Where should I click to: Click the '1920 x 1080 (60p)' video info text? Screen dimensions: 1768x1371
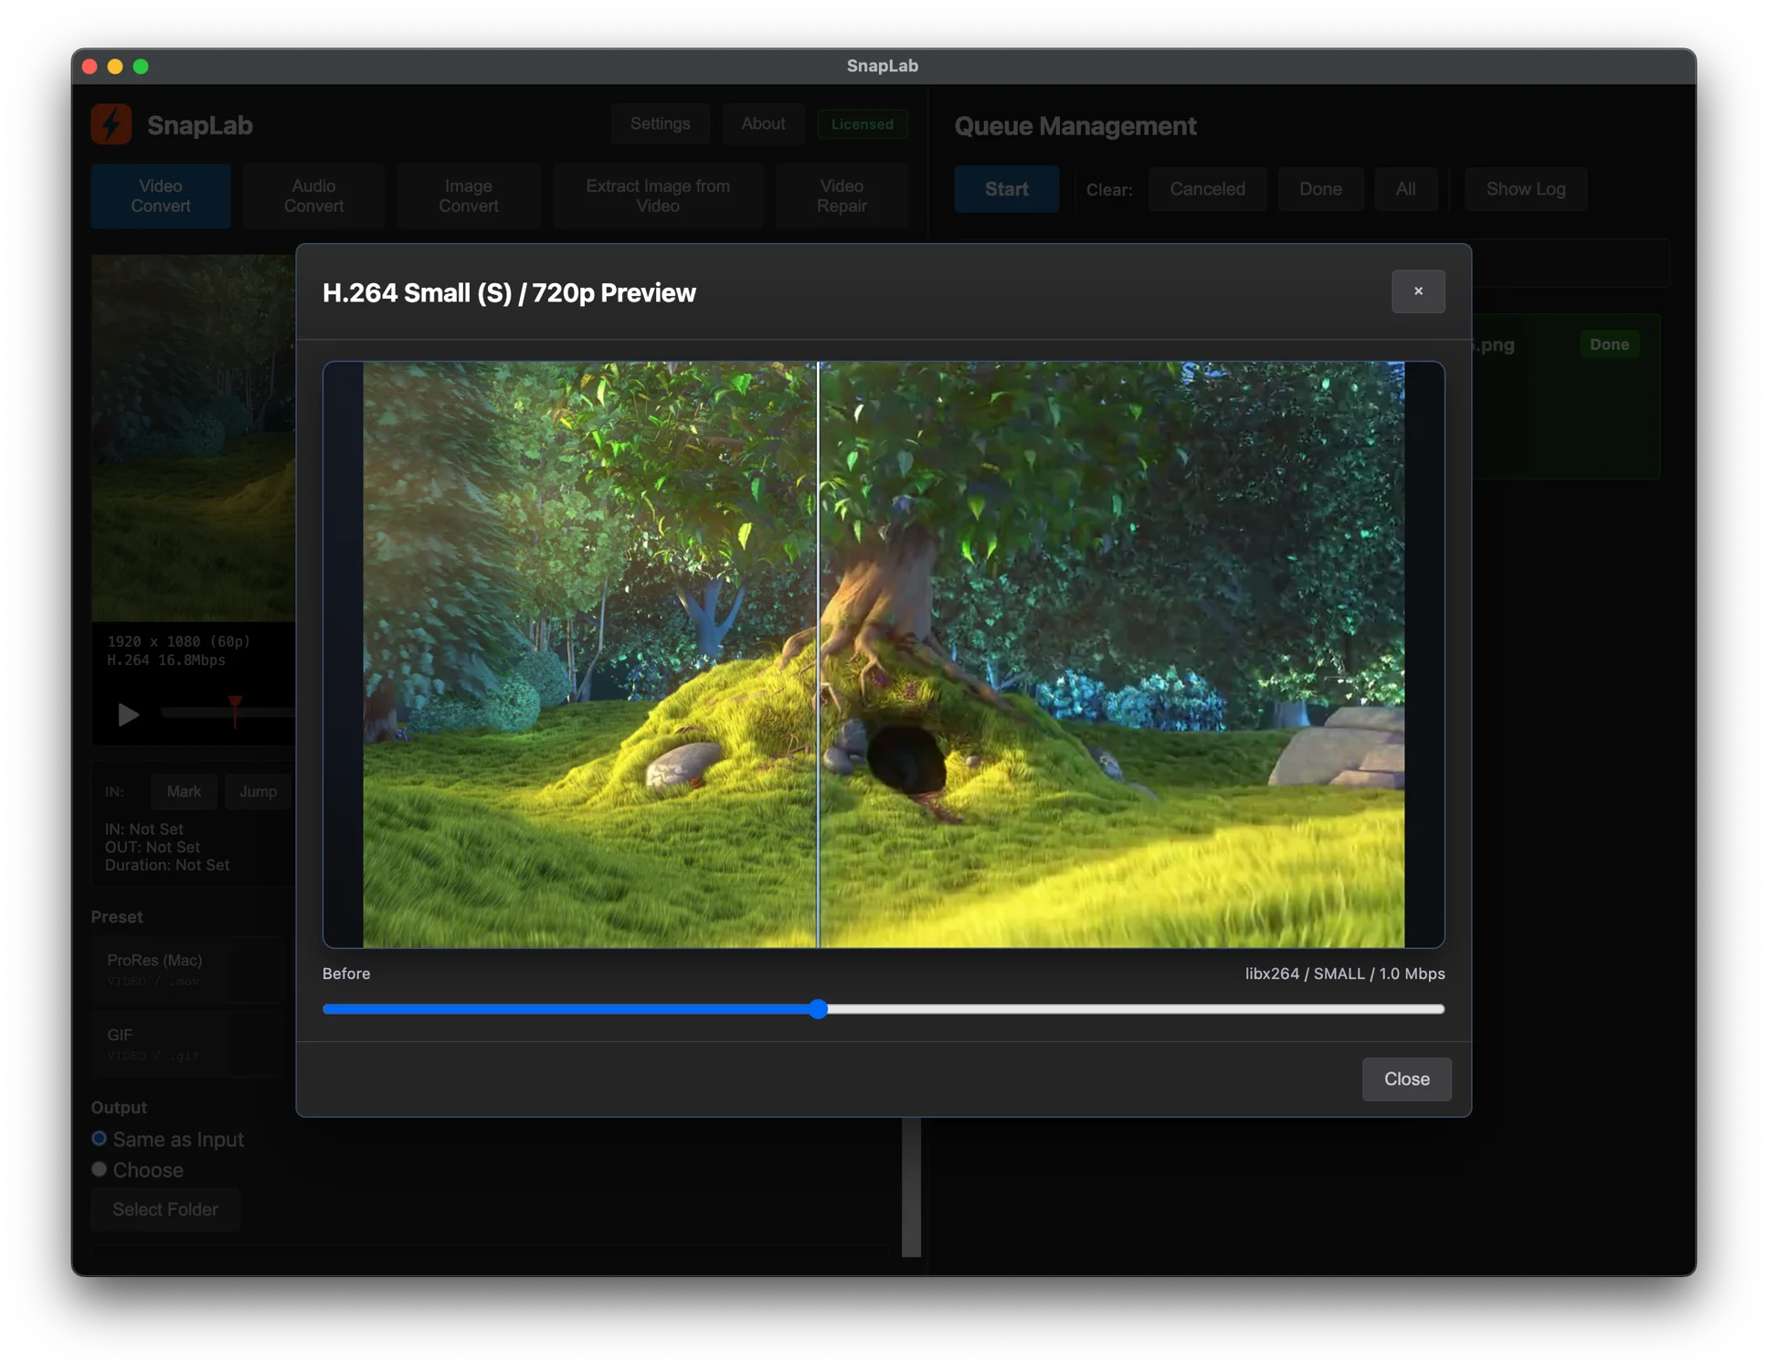pos(178,641)
